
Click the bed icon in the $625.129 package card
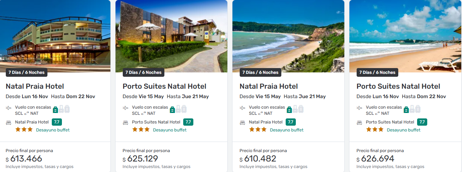click(x=126, y=122)
